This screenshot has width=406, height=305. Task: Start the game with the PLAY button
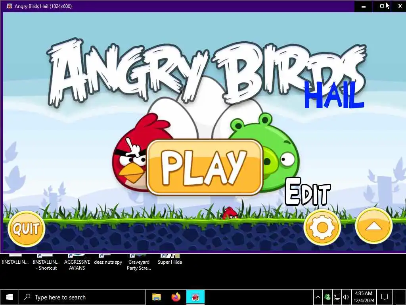coord(205,167)
